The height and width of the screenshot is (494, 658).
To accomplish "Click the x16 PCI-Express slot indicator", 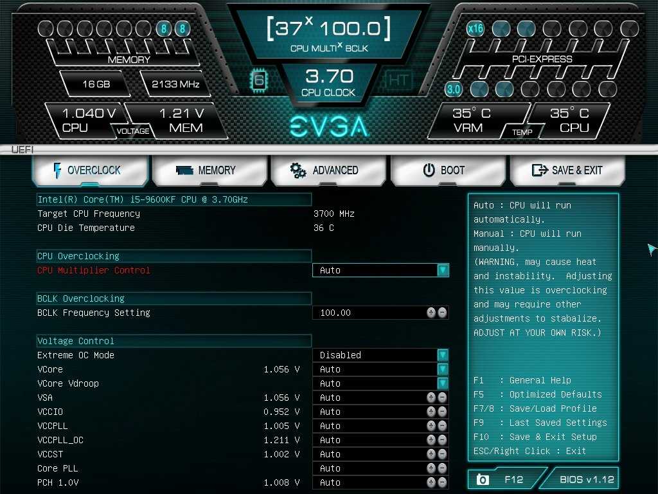I will [476, 28].
